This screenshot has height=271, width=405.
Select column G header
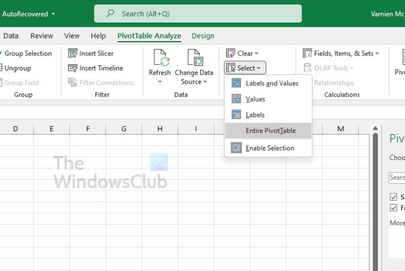pos(124,129)
